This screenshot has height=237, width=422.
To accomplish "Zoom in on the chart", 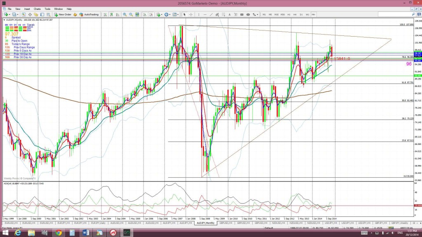I will pyautogui.click(x=124, y=14).
